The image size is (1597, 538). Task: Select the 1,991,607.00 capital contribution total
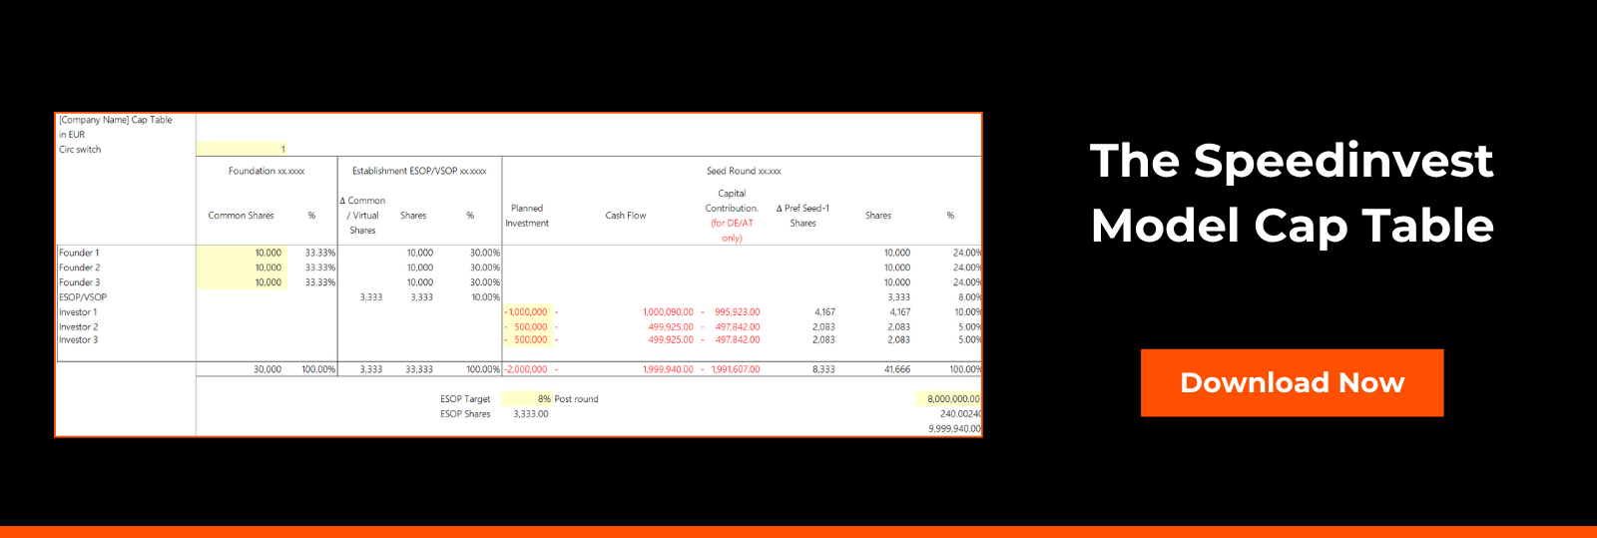click(x=736, y=369)
